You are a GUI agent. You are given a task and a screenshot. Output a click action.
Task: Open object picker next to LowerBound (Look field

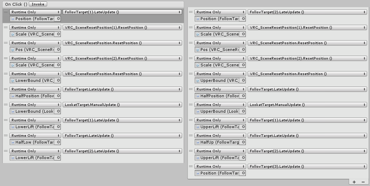(x=58, y=111)
